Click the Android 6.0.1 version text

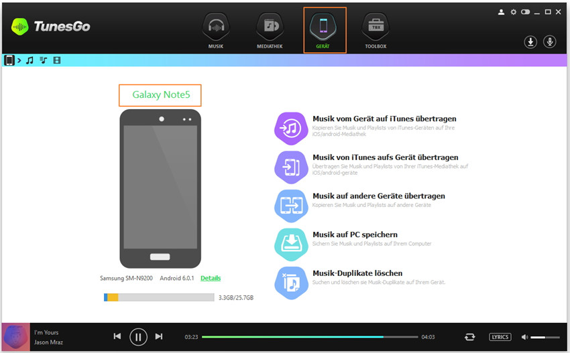[x=177, y=278]
